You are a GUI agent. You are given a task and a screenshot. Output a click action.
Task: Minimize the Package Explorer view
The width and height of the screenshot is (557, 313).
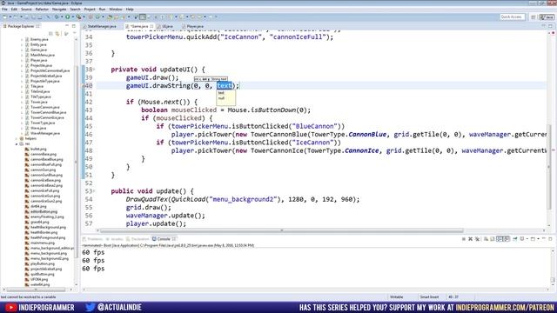67,26
